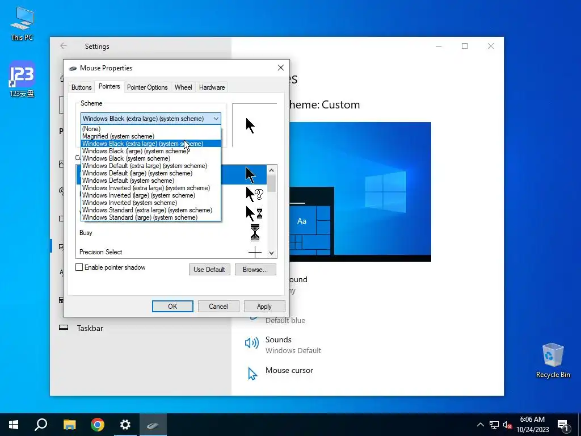581x436 pixels.
Task: Click Cancel in Mouse Properties
Action: click(218, 306)
